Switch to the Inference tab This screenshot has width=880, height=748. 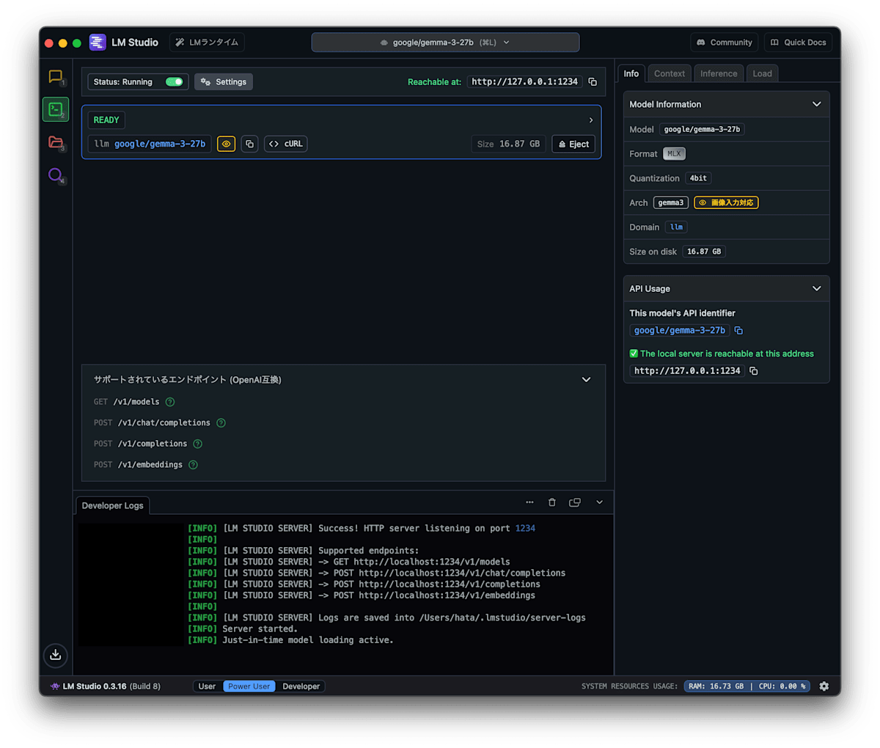click(719, 73)
